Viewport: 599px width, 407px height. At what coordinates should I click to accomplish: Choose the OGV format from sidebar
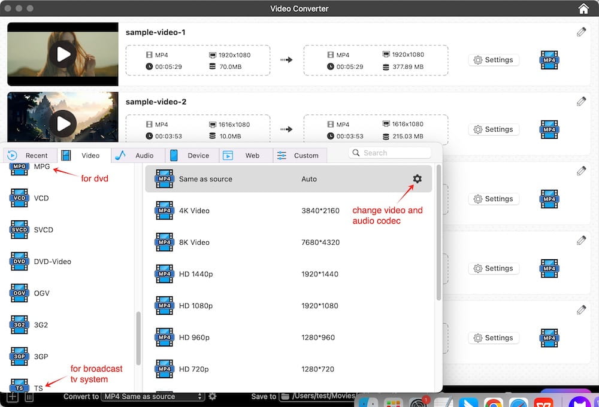(x=41, y=293)
